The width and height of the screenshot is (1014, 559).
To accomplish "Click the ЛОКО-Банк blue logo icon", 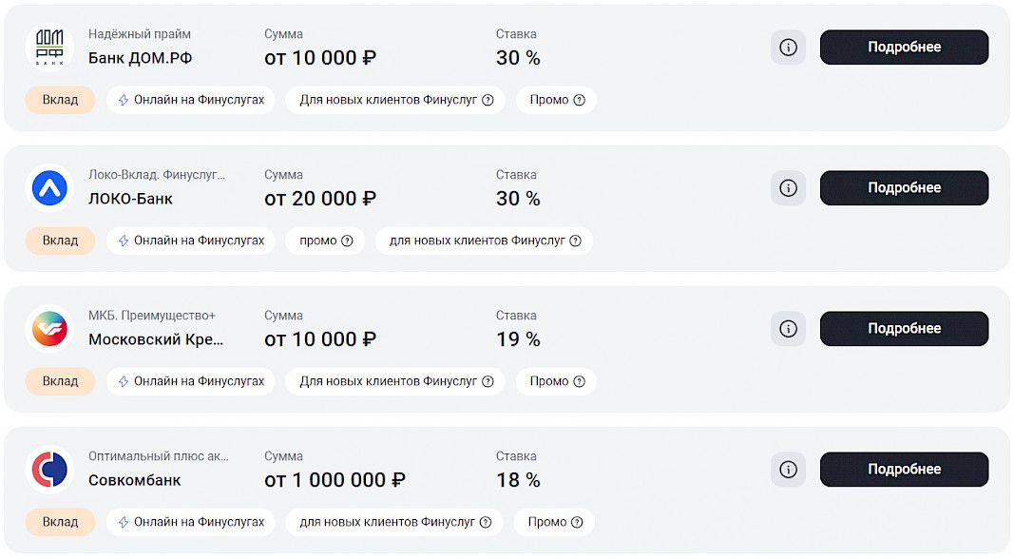I will coord(49,188).
